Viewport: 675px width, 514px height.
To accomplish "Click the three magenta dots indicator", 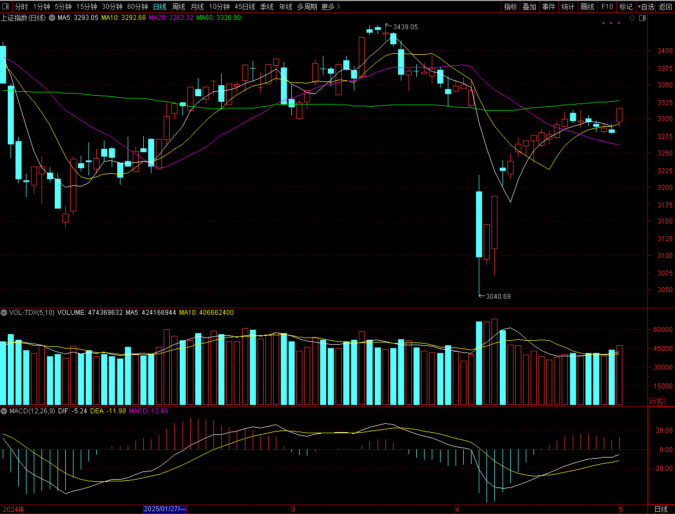I will (611, 23).
